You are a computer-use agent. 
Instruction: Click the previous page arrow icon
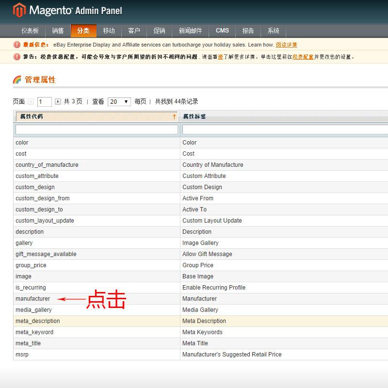[x=31, y=102]
